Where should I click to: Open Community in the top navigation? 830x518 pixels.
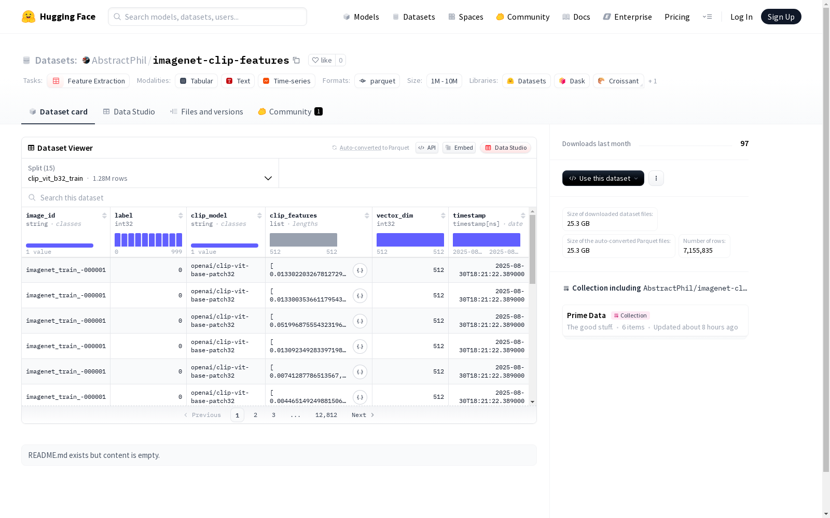tap(523, 17)
